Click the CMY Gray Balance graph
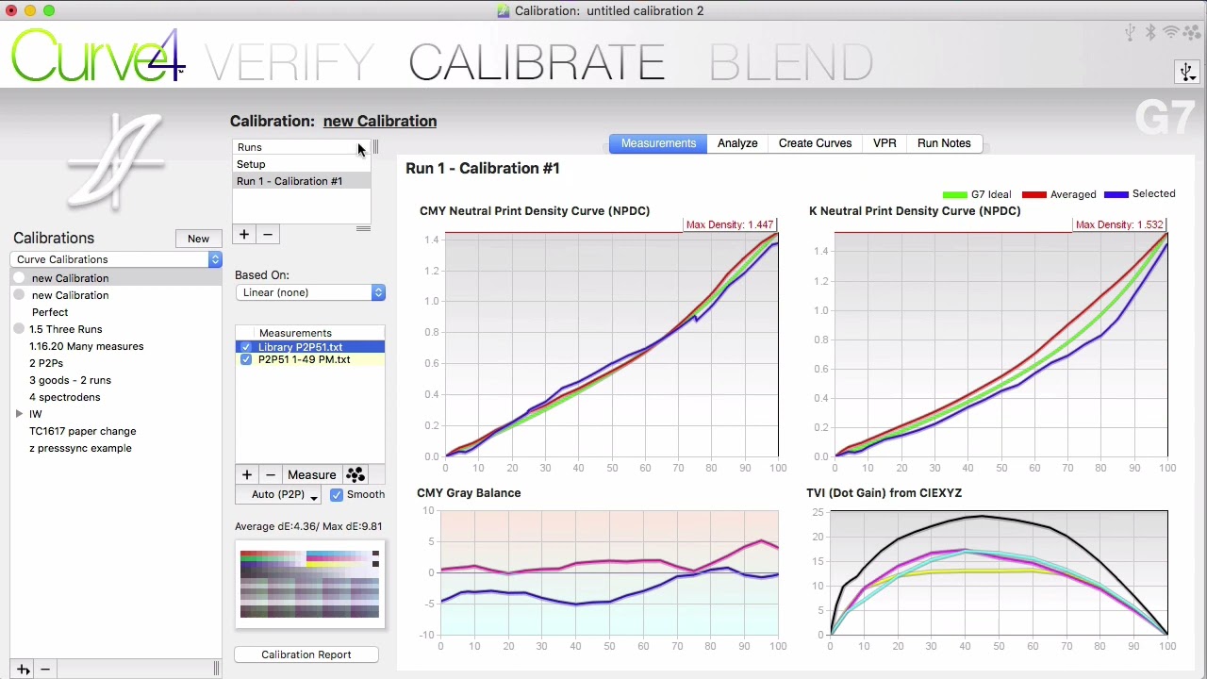This screenshot has height=679, width=1207. [x=609, y=573]
